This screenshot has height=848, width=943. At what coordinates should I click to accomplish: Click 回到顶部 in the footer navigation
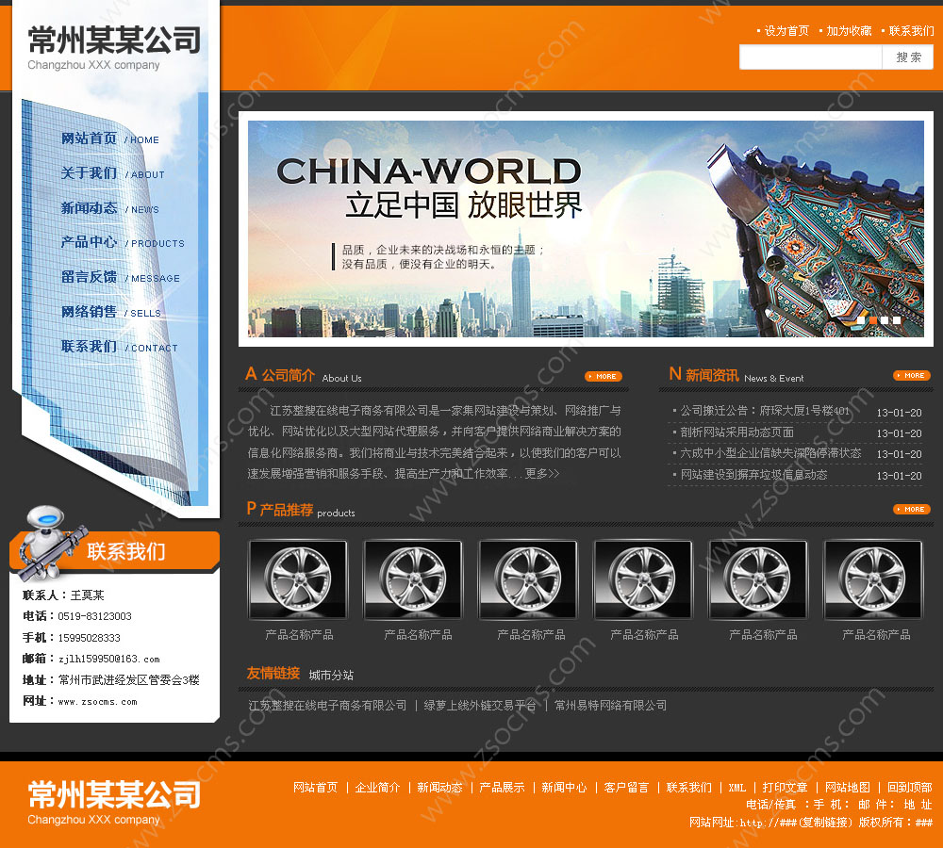click(x=909, y=788)
